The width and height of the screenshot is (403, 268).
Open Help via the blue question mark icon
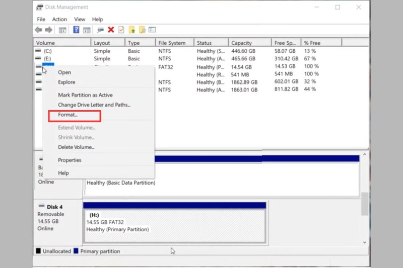tap(76, 30)
